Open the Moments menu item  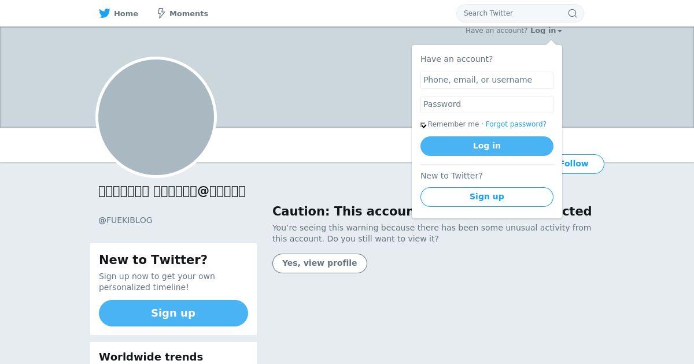point(183,13)
